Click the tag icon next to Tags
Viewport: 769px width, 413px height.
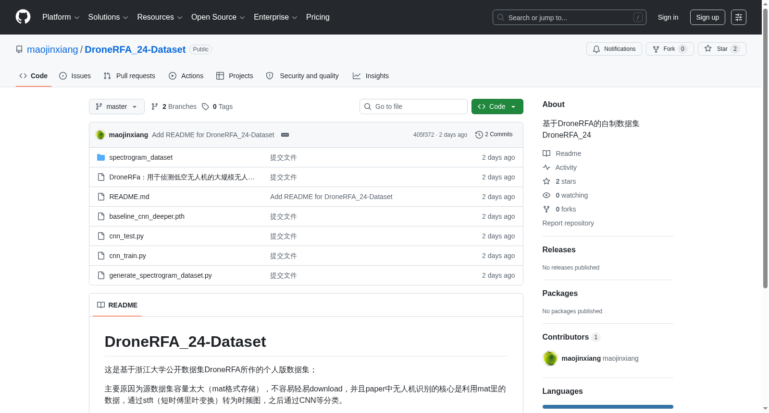pyautogui.click(x=205, y=106)
